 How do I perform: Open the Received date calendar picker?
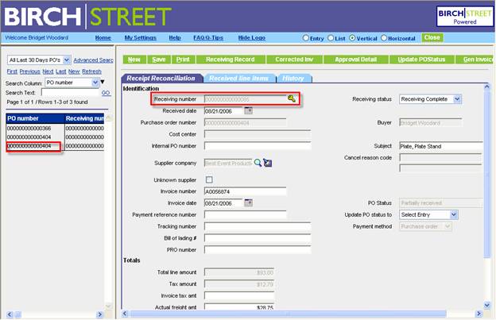[248, 110]
